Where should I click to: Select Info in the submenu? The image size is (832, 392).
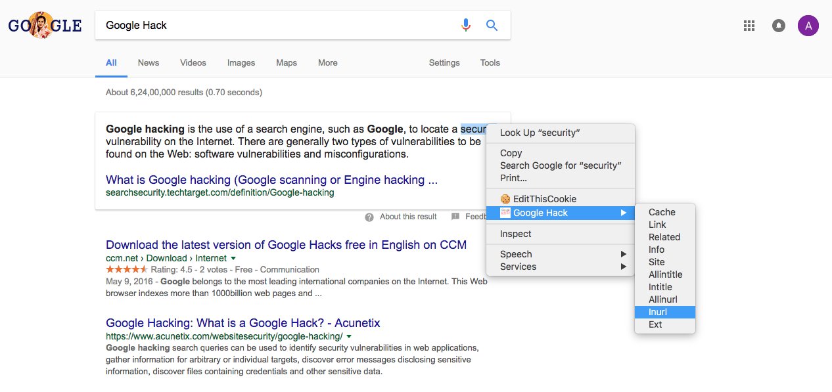pos(665,250)
